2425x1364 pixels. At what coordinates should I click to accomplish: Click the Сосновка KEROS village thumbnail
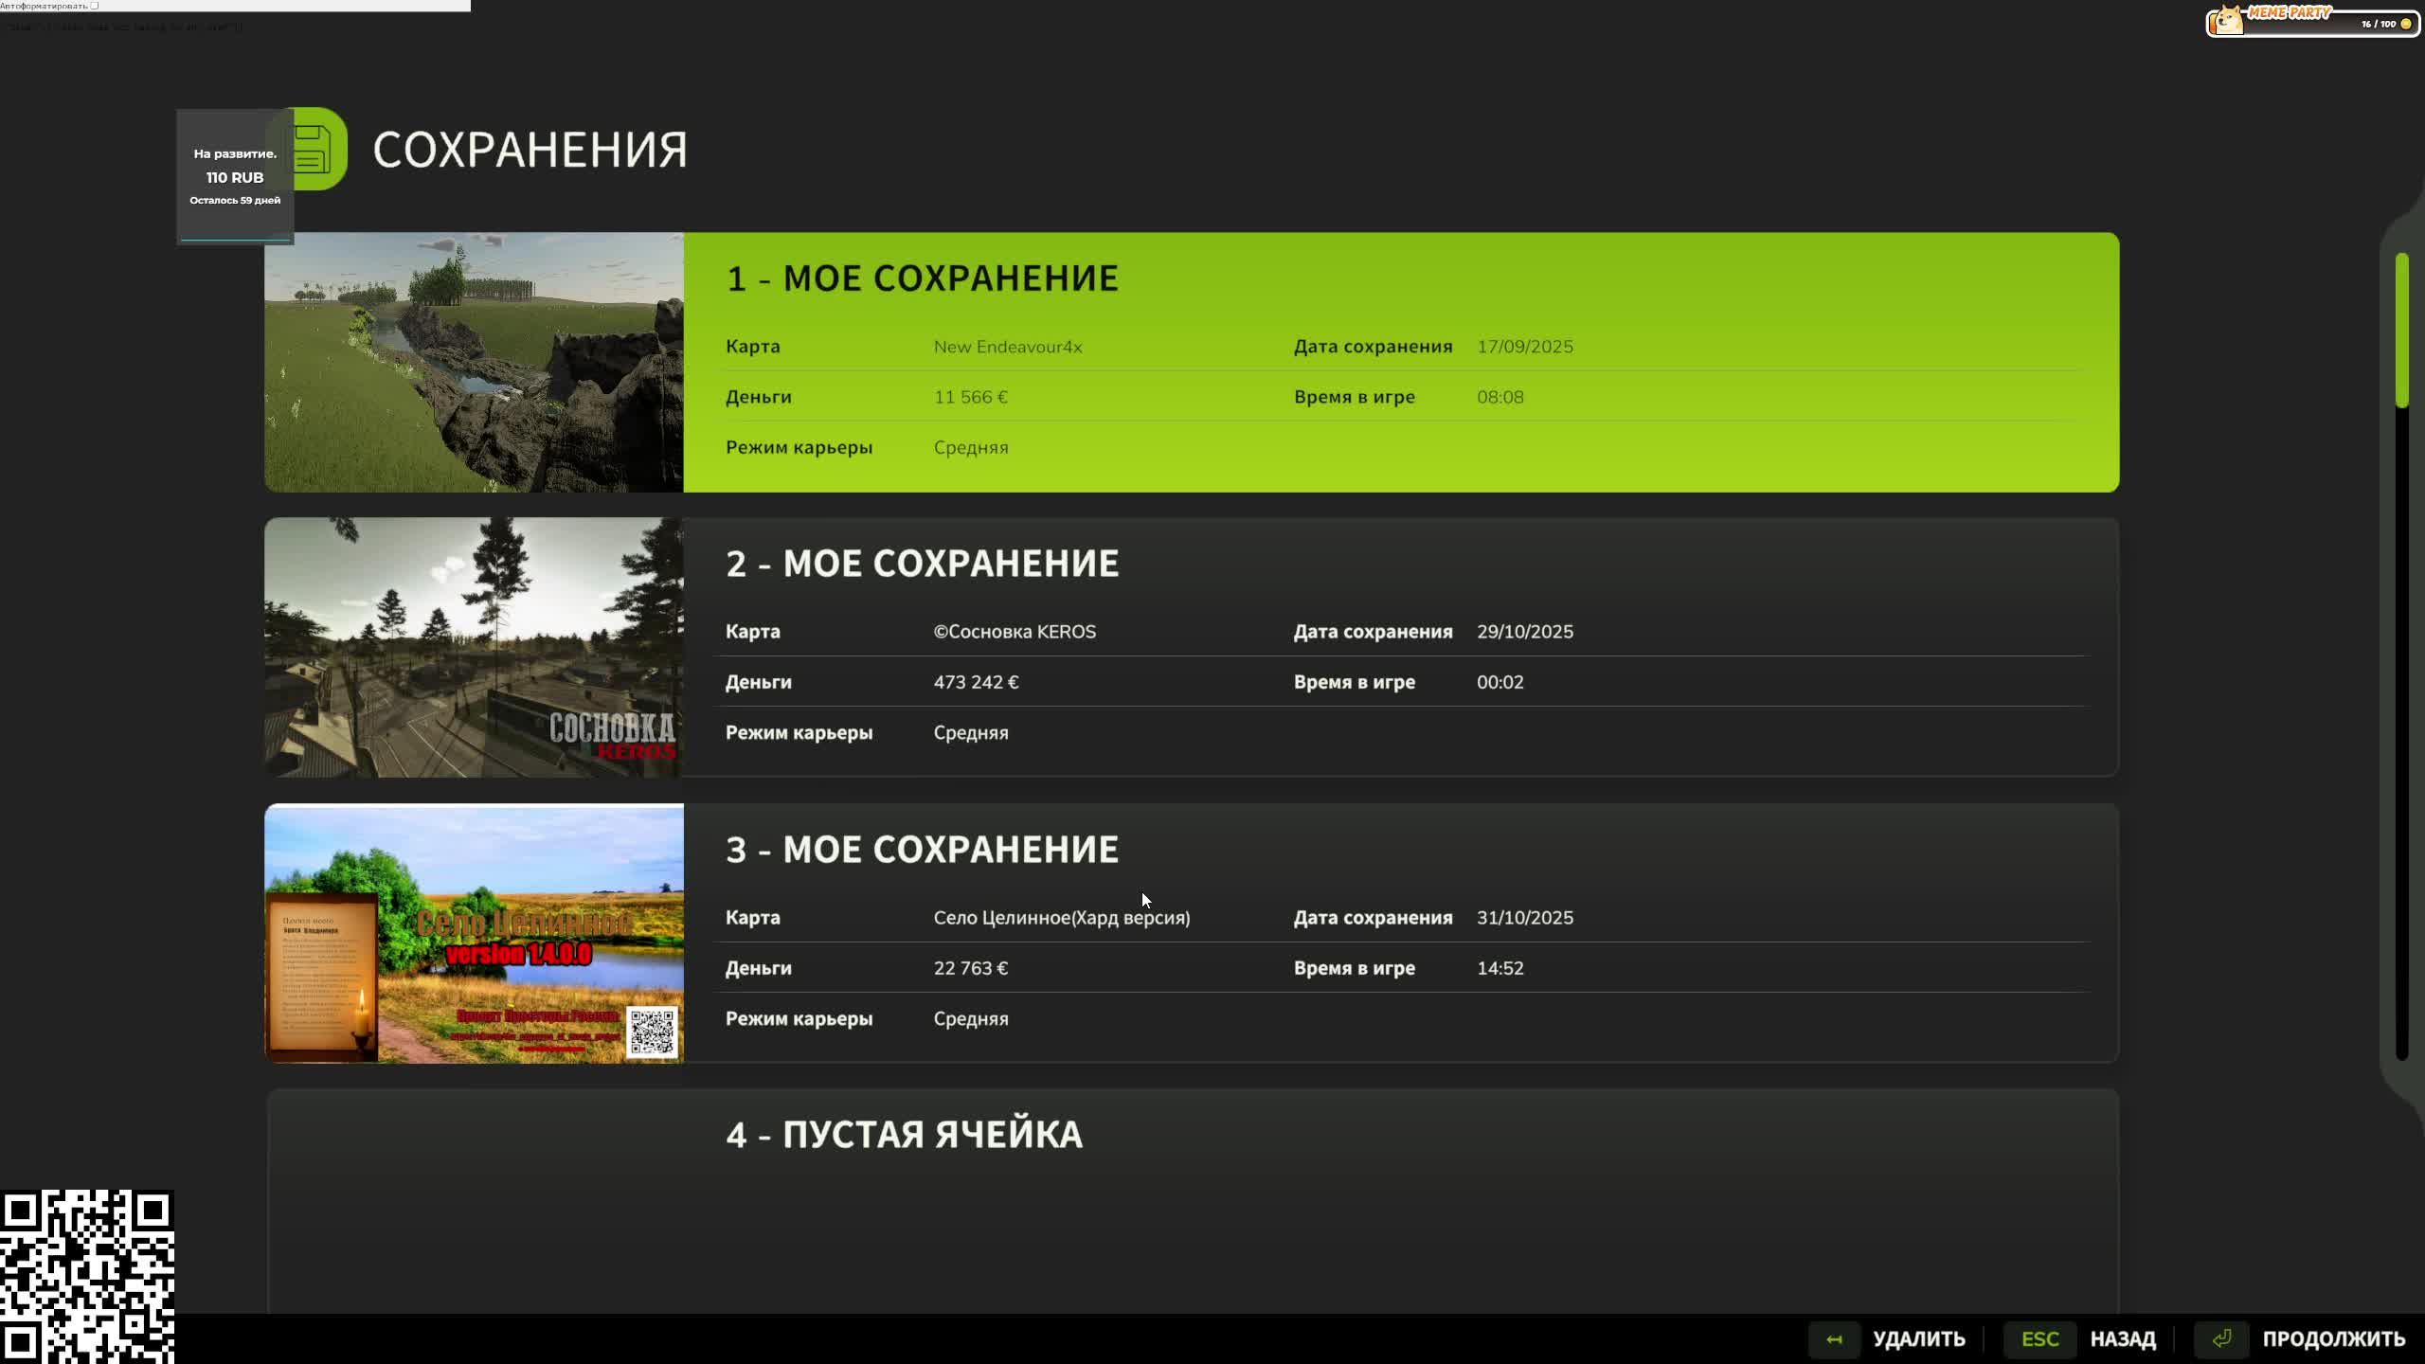474,647
